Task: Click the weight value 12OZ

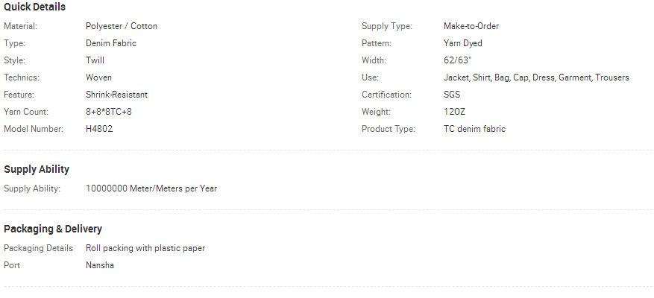Action: click(455, 112)
